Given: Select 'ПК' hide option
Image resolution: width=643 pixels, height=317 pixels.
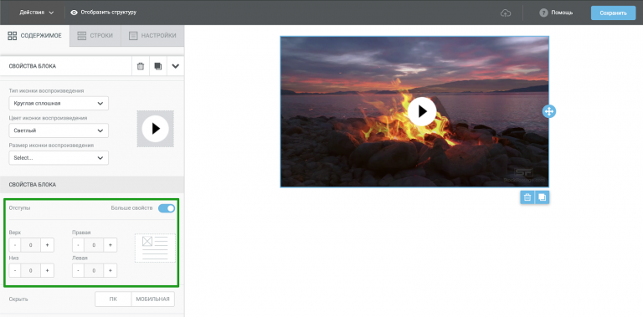Looking at the screenshot, I should [x=113, y=299].
